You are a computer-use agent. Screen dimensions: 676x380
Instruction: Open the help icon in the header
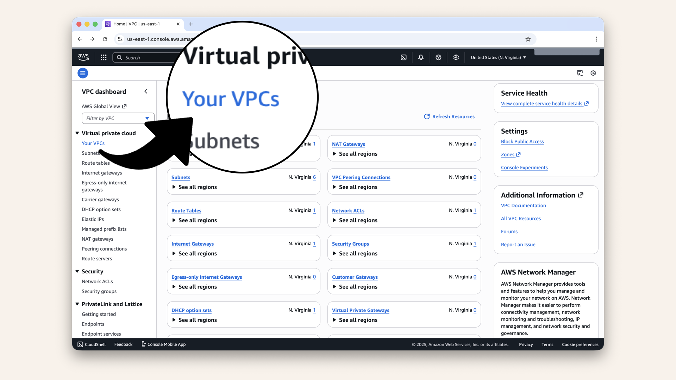(438, 57)
